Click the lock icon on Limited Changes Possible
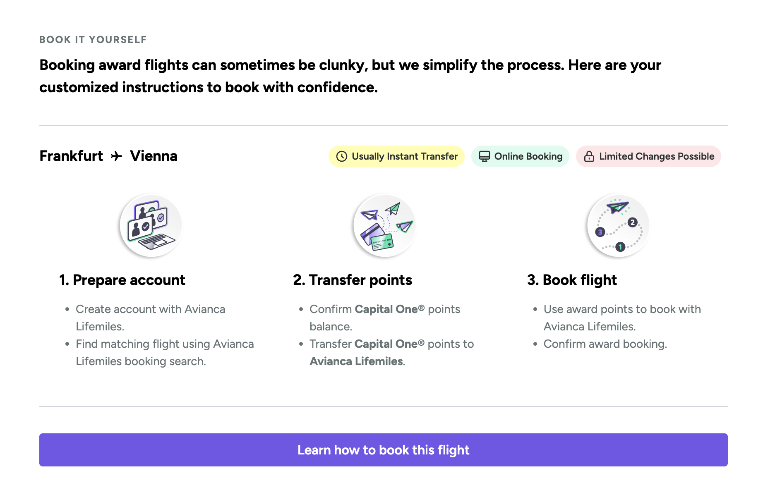This screenshot has width=763, height=502. (x=589, y=156)
